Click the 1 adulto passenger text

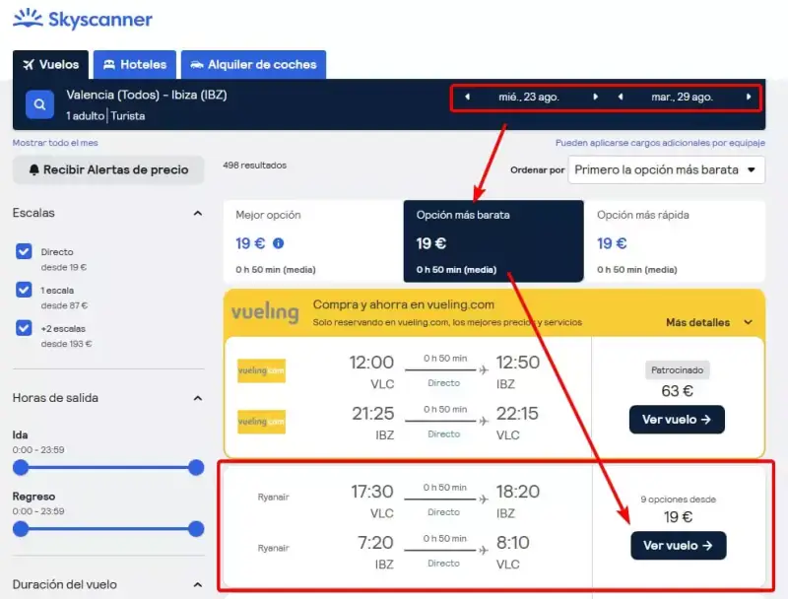(x=85, y=115)
